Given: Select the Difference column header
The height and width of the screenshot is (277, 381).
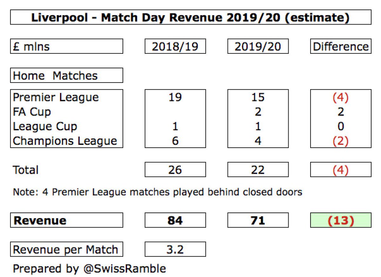Looking at the screenshot, I should coord(341,46).
